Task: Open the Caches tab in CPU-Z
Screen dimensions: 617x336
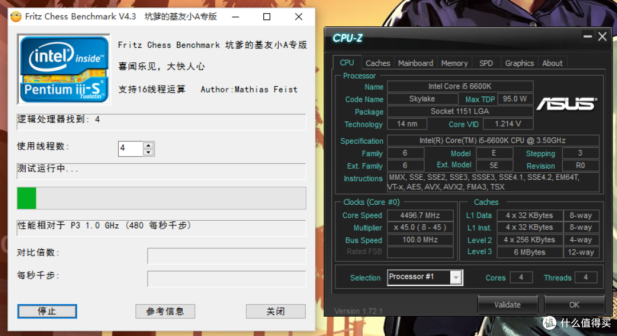Action: click(x=378, y=63)
